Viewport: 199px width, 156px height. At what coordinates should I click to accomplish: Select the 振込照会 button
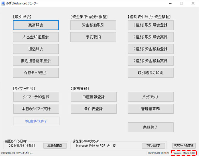[36, 49]
